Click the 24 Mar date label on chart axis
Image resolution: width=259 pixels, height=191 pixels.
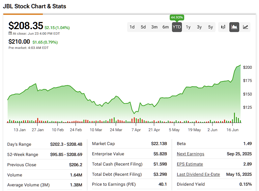pyautogui.click(x=116, y=130)
